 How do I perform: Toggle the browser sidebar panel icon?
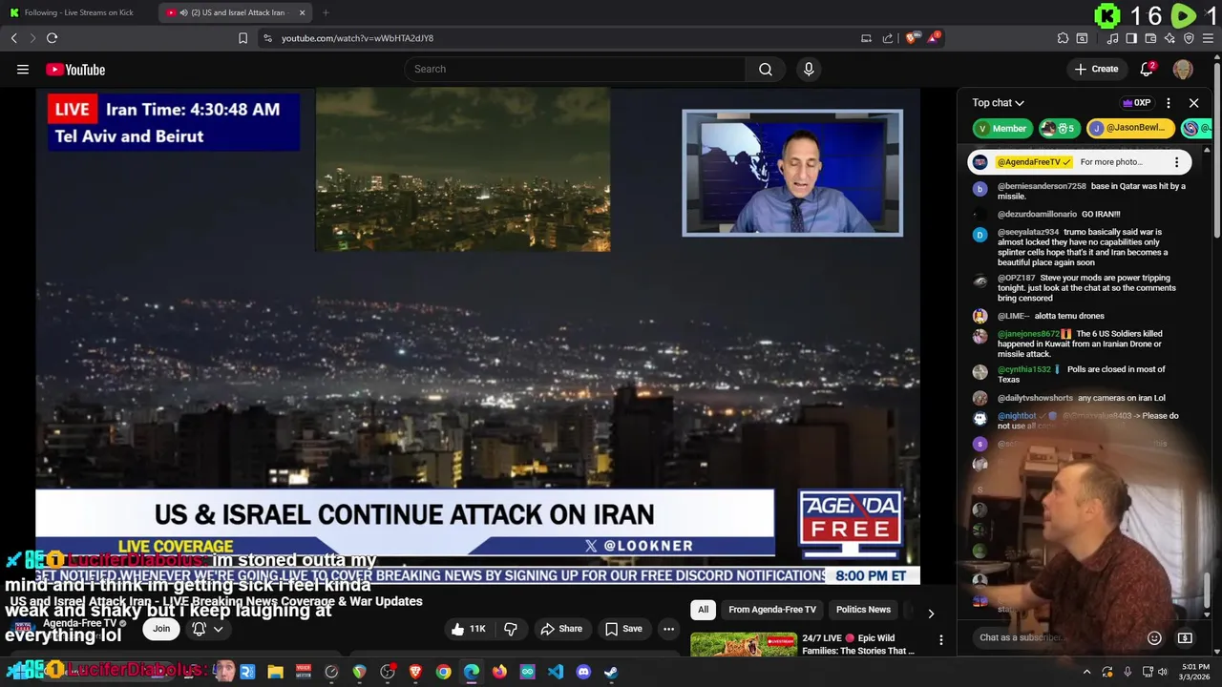1131,38
